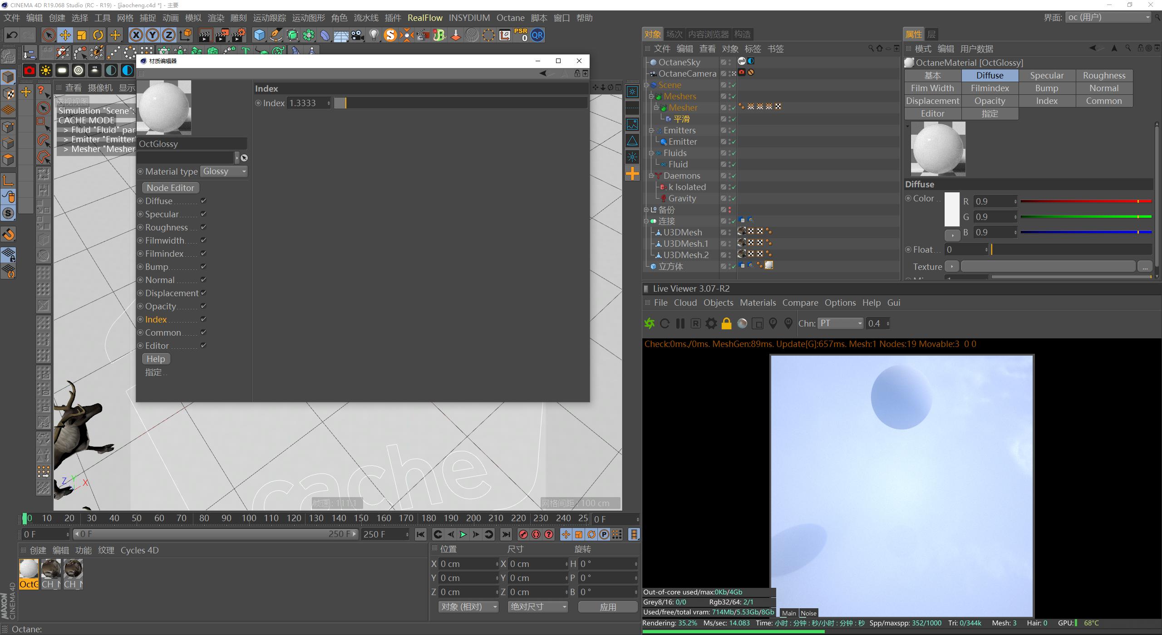Select the Move tool in toolbar
Screen dimensions: 1162x635
pos(65,35)
